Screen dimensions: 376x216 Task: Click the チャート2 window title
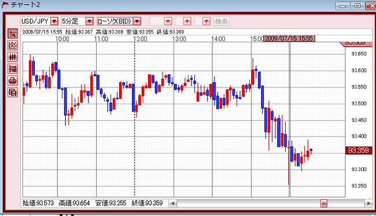click(25, 5)
